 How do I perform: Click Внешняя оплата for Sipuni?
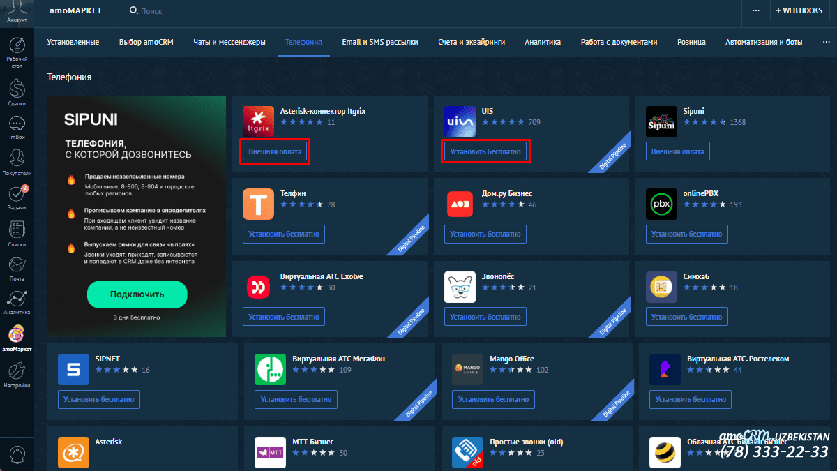point(677,151)
